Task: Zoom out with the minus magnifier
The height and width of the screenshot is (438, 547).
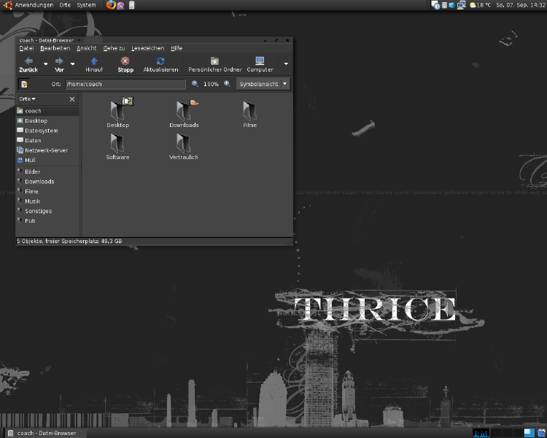Action: coord(195,84)
